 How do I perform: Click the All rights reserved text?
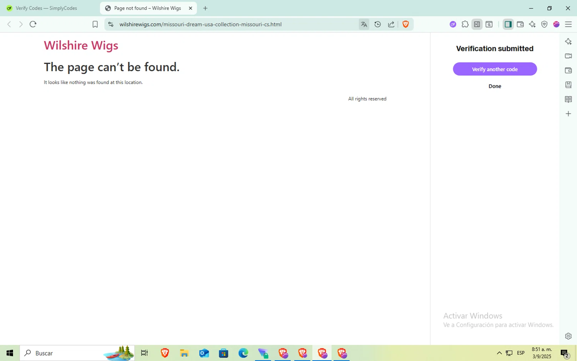pos(367,99)
